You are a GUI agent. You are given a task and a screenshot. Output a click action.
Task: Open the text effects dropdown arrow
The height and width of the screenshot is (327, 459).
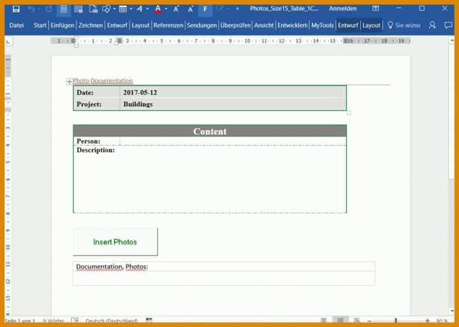(x=147, y=9)
